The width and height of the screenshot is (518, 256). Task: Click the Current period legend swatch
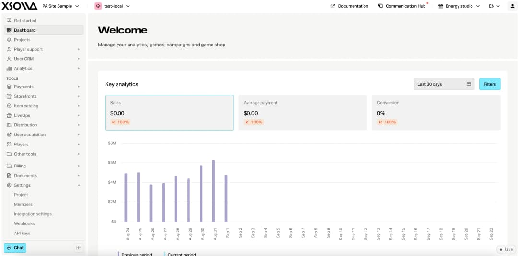(165, 254)
